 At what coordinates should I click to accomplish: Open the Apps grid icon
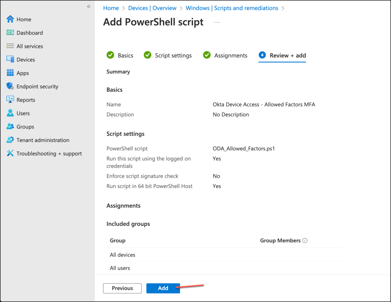[x=10, y=73]
